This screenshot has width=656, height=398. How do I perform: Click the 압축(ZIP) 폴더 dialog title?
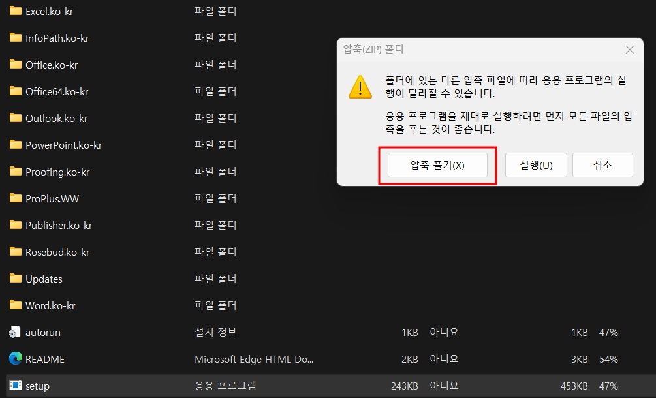tap(373, 50)
